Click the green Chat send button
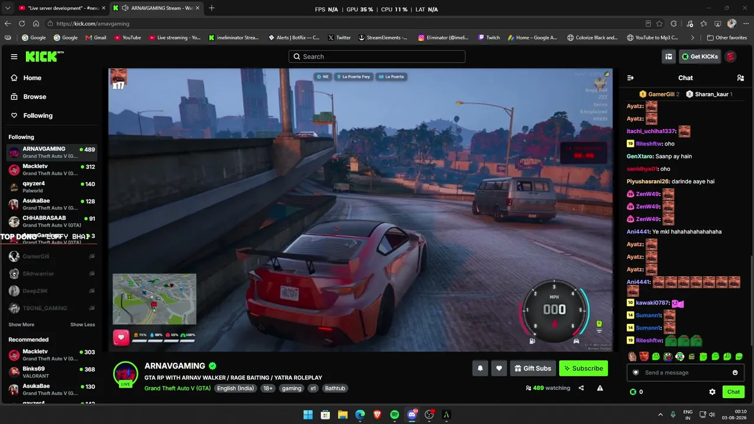 point(733,392)
